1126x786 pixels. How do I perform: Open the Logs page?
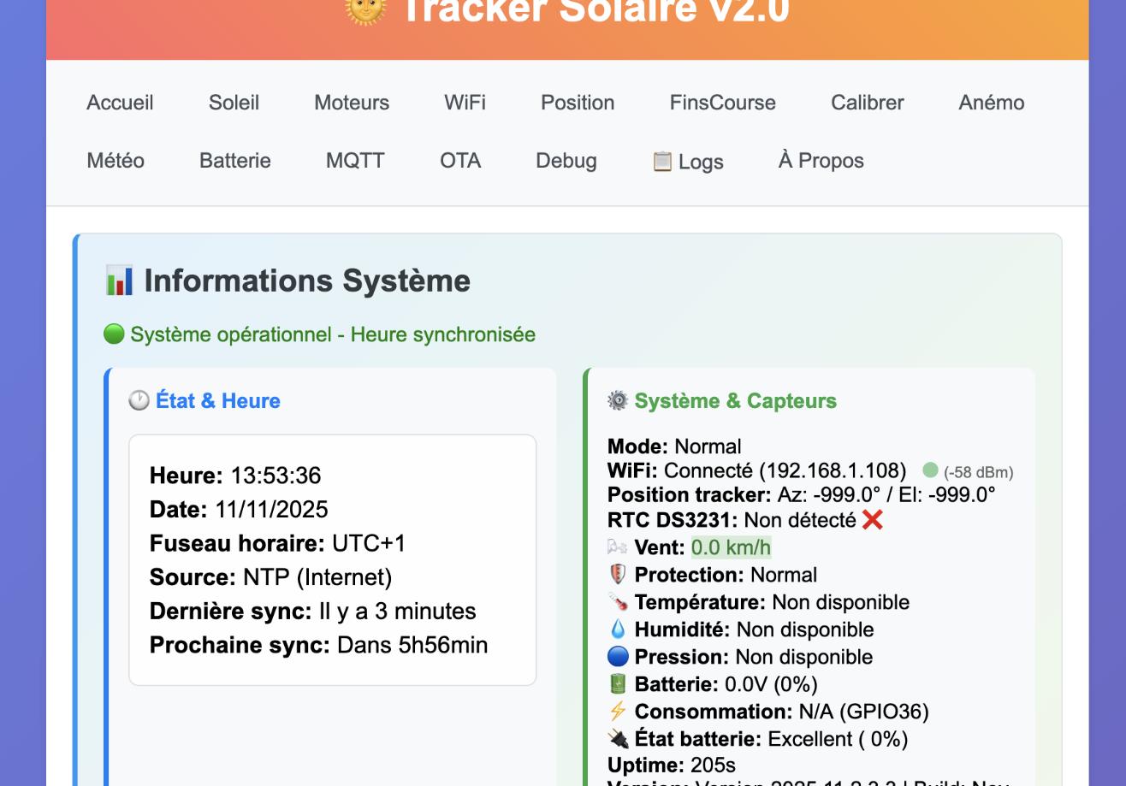688,162
